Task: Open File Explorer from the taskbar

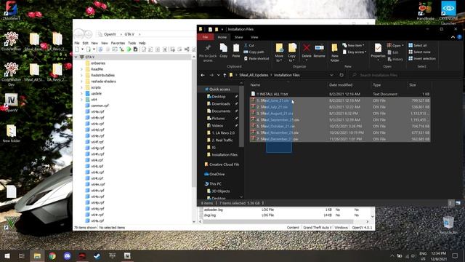Action: click(37, 255)
